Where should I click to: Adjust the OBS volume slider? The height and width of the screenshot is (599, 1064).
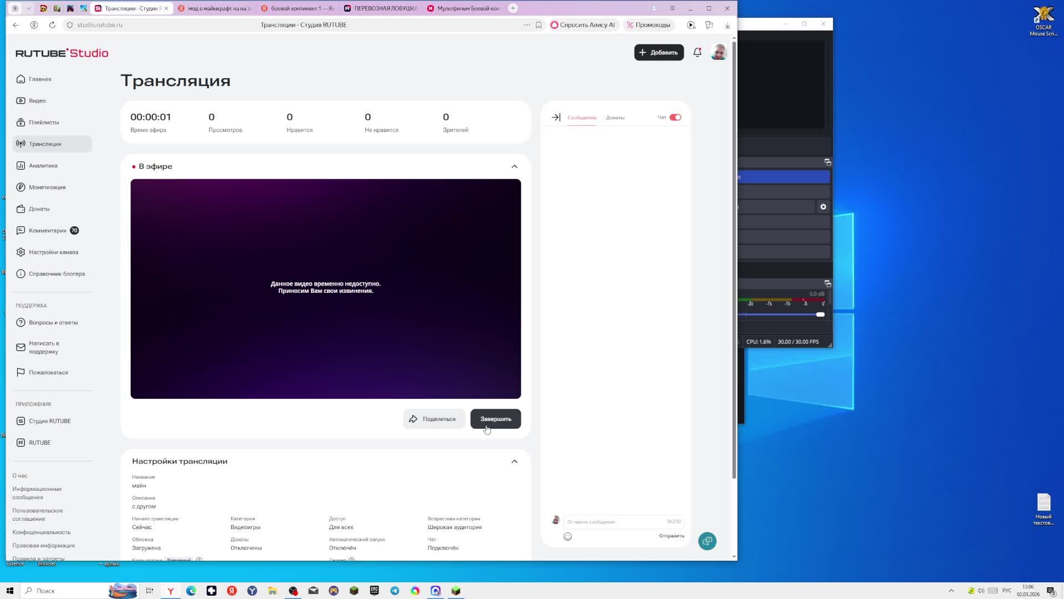coord(820,314)
